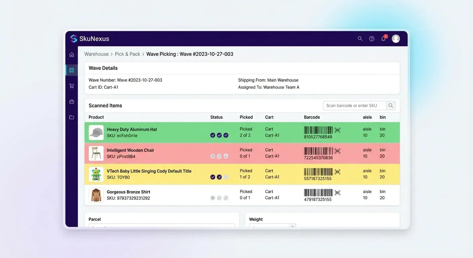The image size is (473, 258).
Task: Open the Home icon in sidebar
Action: [72, 55]
